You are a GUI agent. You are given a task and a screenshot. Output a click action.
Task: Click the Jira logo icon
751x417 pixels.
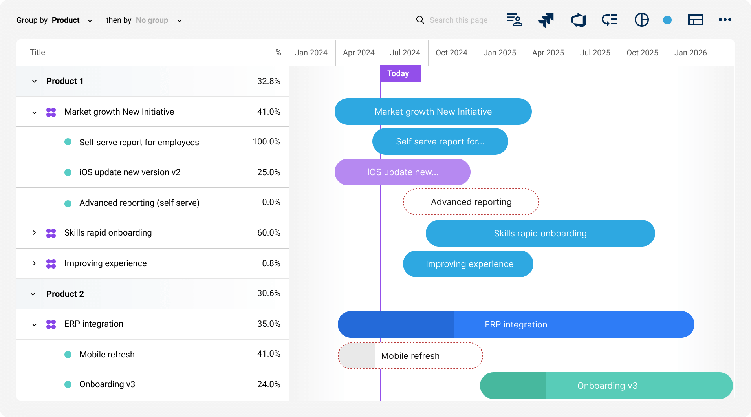click(546, 20)
